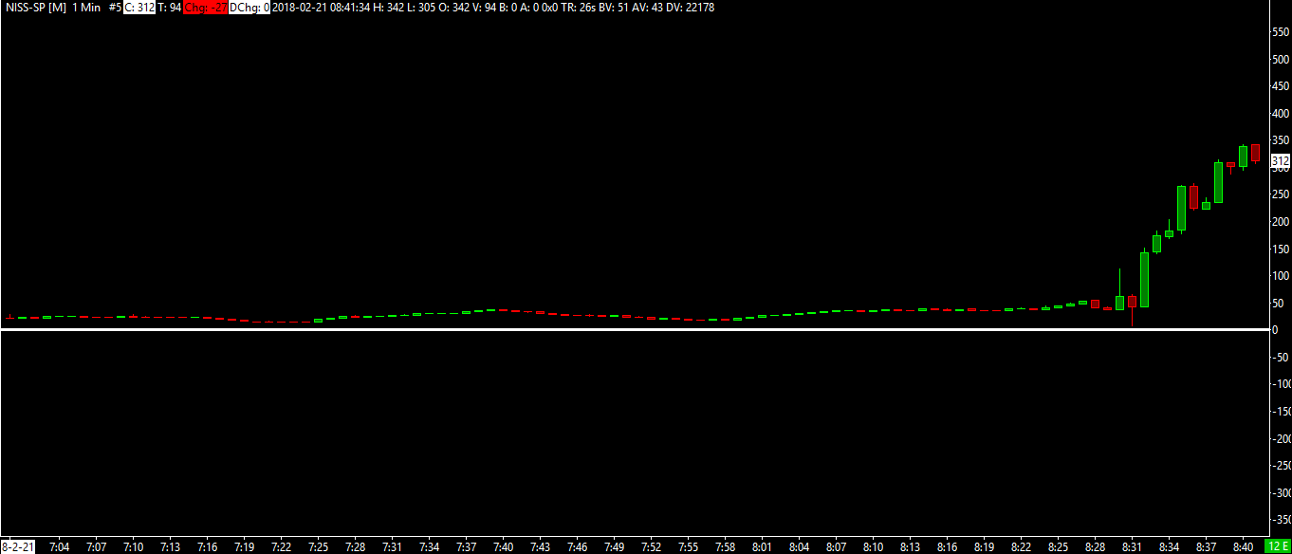Click the tall green candle rising from 50 to 150
Viewport: 1292px width, 554px height.
(x=1144, y=279)
